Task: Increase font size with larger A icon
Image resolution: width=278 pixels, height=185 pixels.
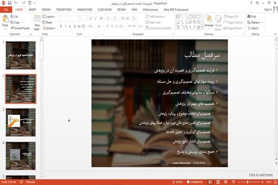Action: click(x=91, y=19)
